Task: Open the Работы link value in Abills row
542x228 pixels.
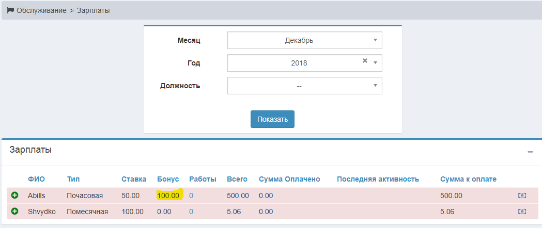Action: tap(191, 196)
